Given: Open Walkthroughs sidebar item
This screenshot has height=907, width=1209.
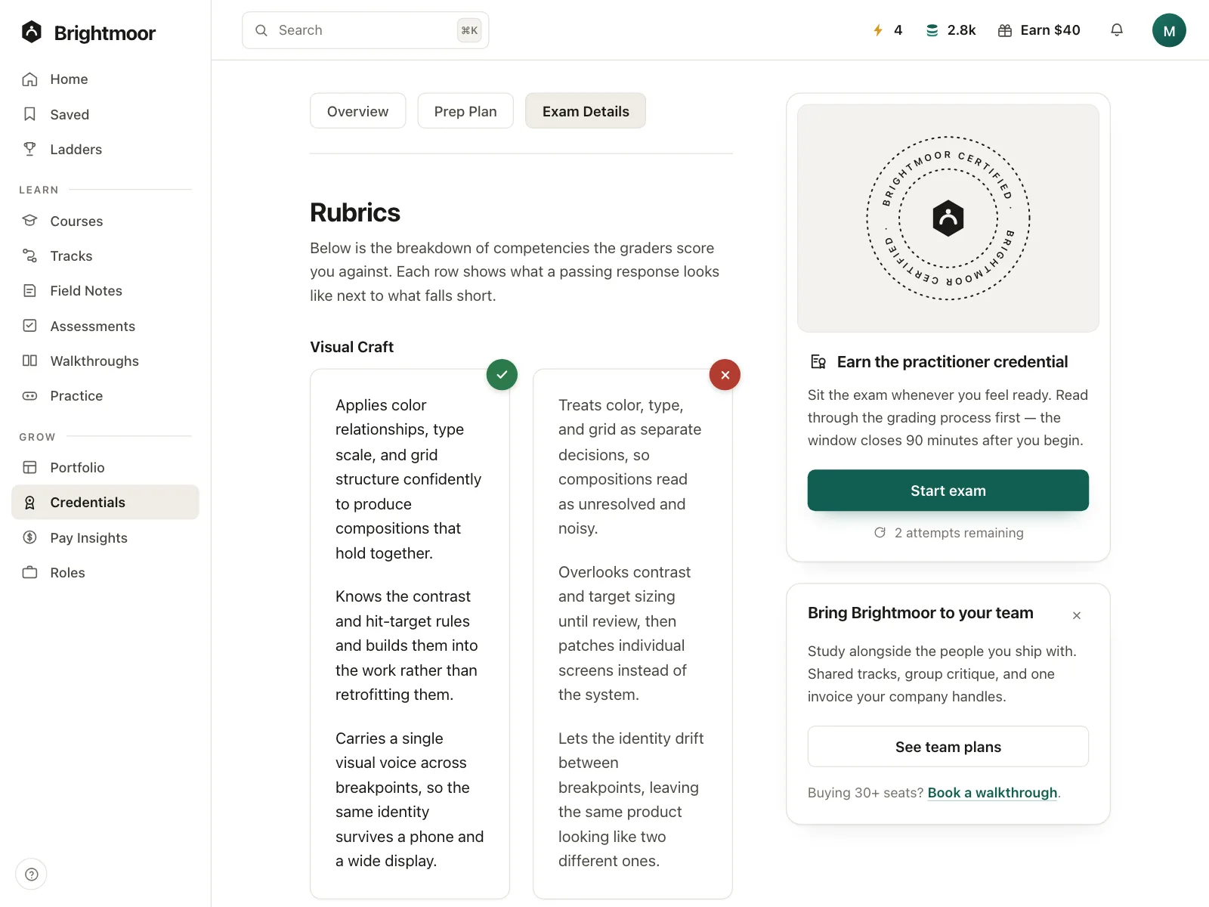Looking at the screenshot, I should [x=105, y=361].
